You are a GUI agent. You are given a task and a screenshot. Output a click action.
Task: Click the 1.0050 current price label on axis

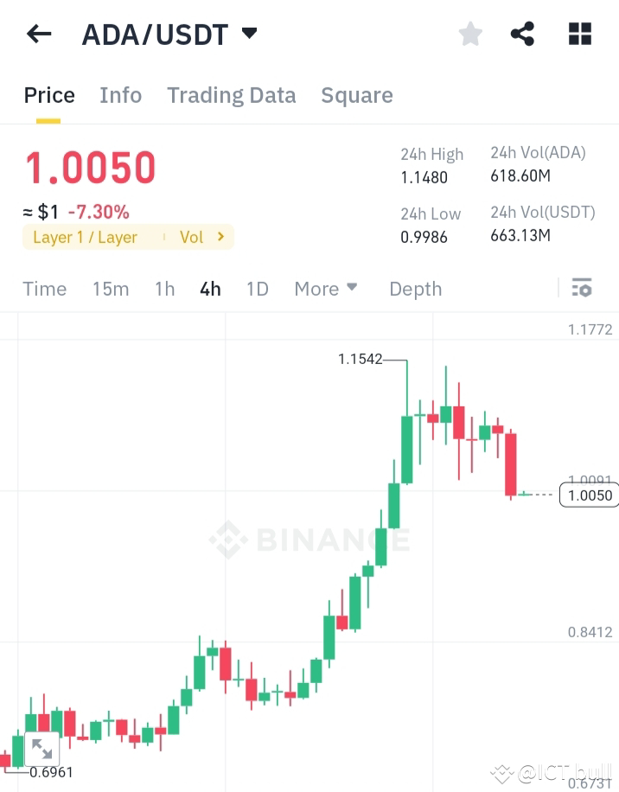coord(589,495)
